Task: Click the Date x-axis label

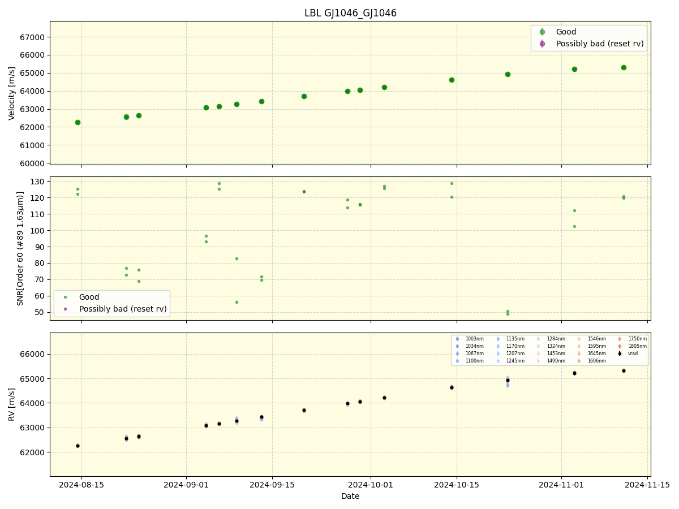Action: pyautogui.click(x=350, y=497)
